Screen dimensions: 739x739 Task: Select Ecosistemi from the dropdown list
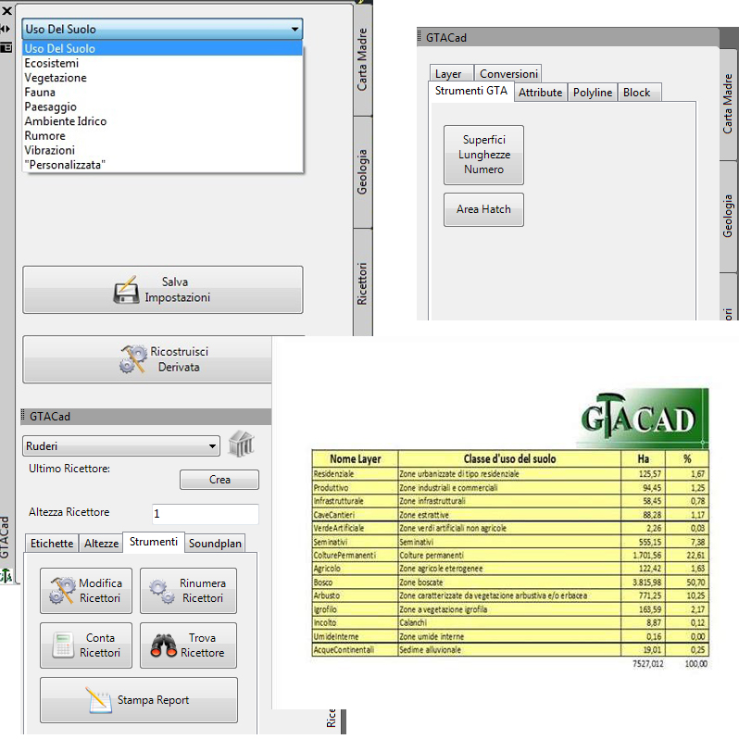click(x=162, y=63)
